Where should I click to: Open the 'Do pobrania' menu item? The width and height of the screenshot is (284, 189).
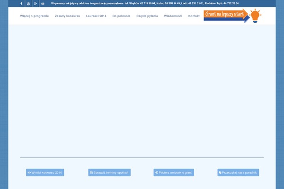pos(121,16)
